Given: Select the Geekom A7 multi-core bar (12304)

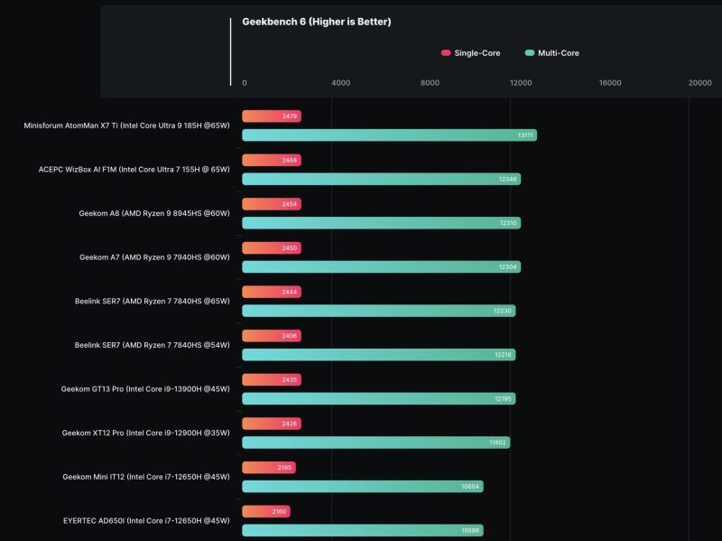Looking at the screenshot, I should [x=381, y=266].
